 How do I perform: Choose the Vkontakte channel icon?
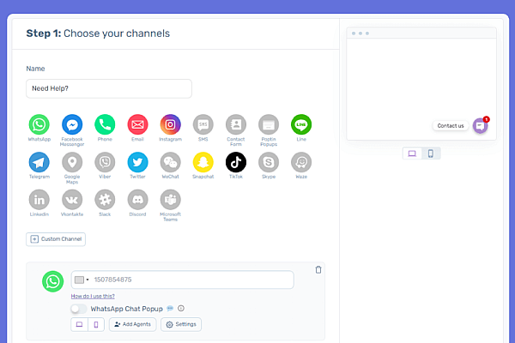(x=72, y=200)
